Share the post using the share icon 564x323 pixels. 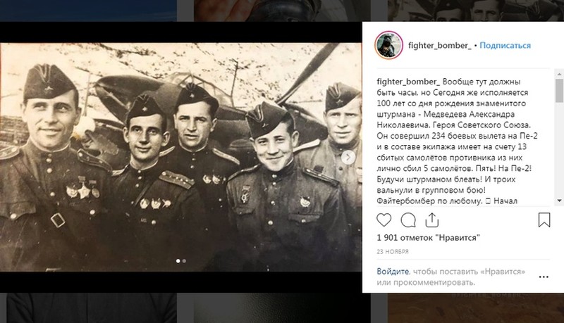point(431,220)
